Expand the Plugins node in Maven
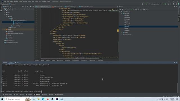Image resolution: width=180 pixels, height=101 pixels. 121,32
